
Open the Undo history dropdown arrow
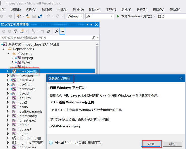53,16
